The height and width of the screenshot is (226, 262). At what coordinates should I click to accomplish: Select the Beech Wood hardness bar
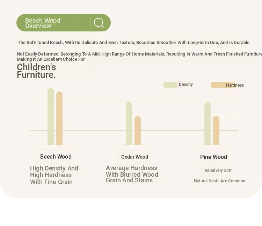pyautogui.click(x=59, y=118)
